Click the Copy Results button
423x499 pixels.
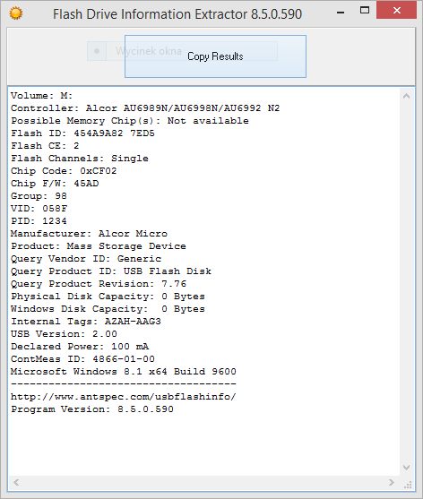[215, 56]
